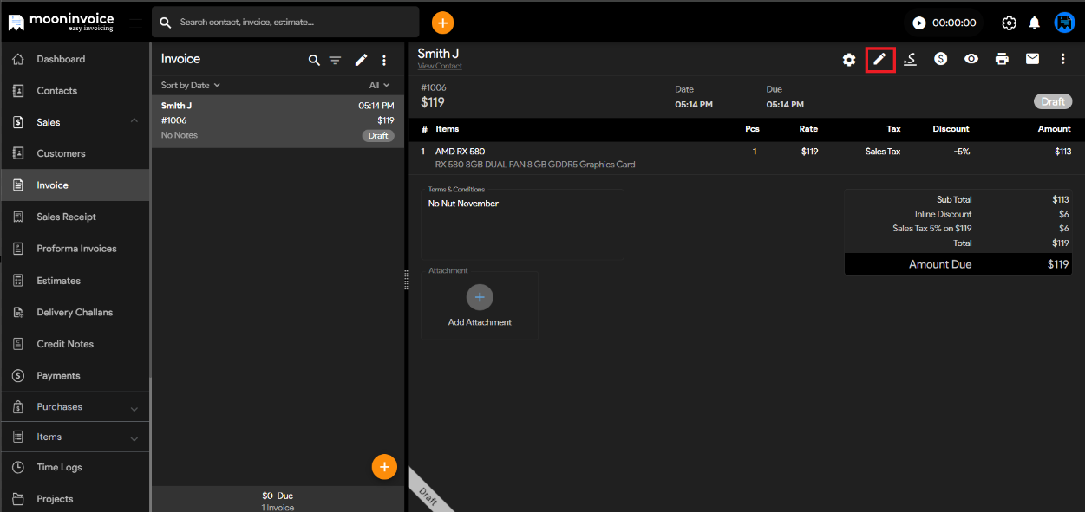Open invoice settings gear for Smith J
The image size is (1085, 512).
849,59
